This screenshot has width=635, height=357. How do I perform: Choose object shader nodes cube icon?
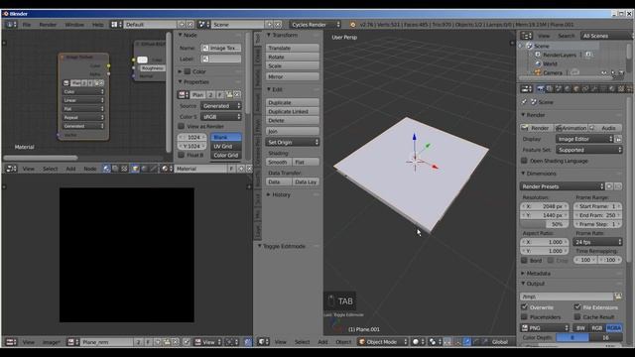(135, 169)
